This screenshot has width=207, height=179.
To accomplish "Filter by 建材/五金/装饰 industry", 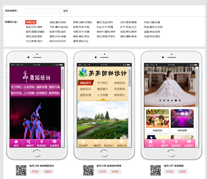I will click(105, 23).
